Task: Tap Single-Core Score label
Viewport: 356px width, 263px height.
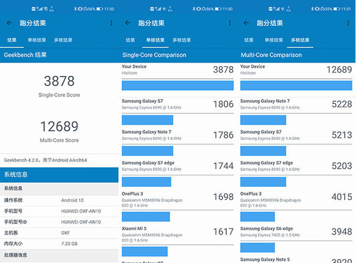Action: [x=60, y=95]
